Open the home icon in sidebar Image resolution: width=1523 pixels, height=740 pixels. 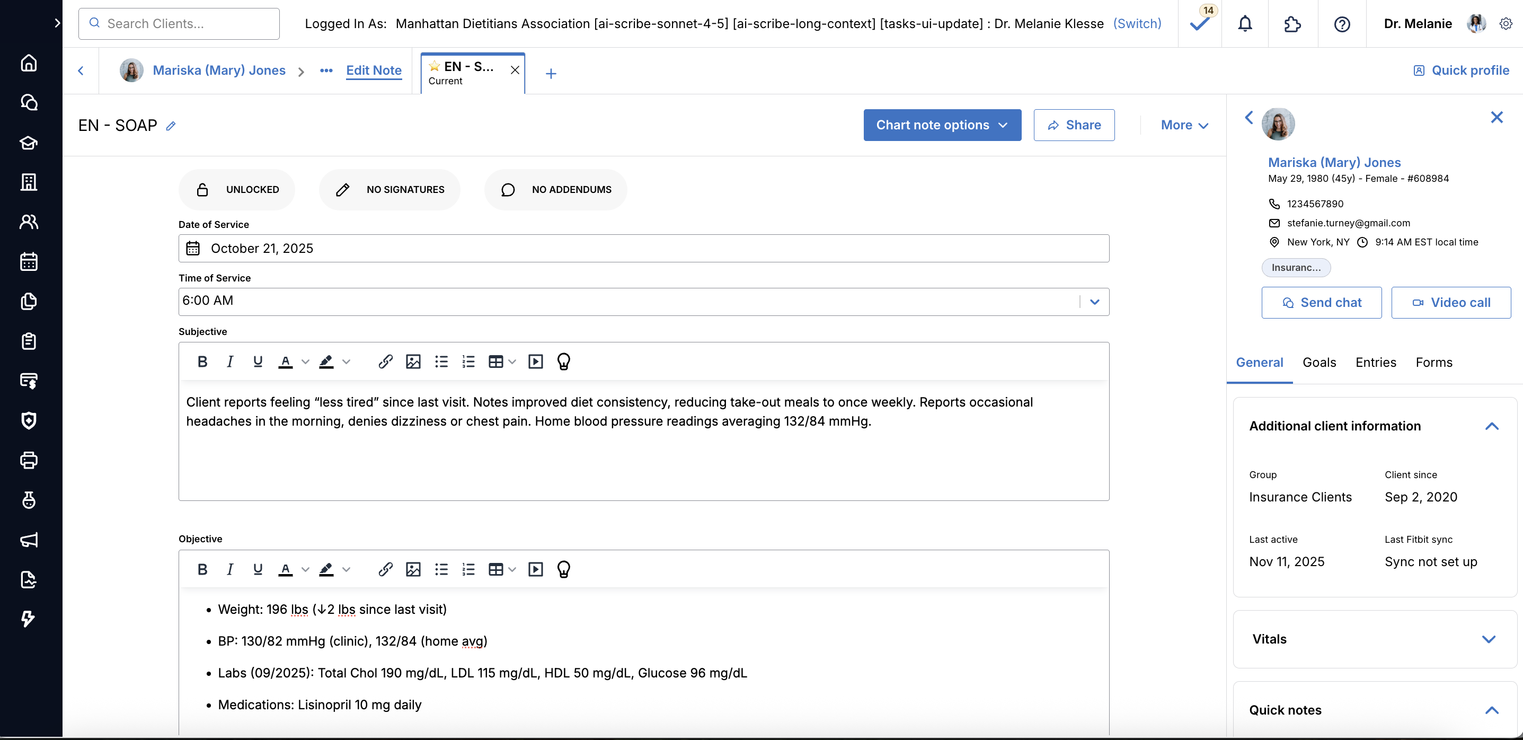click(x=29, y=63)
